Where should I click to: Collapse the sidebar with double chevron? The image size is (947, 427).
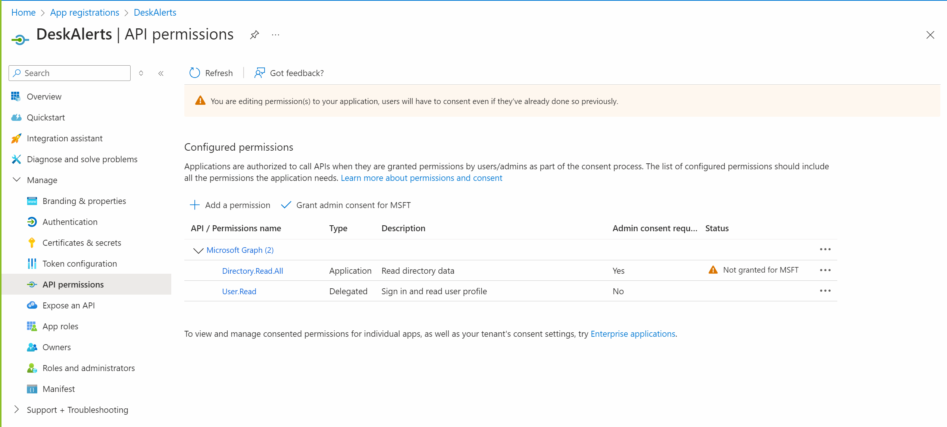coord(161,73)
